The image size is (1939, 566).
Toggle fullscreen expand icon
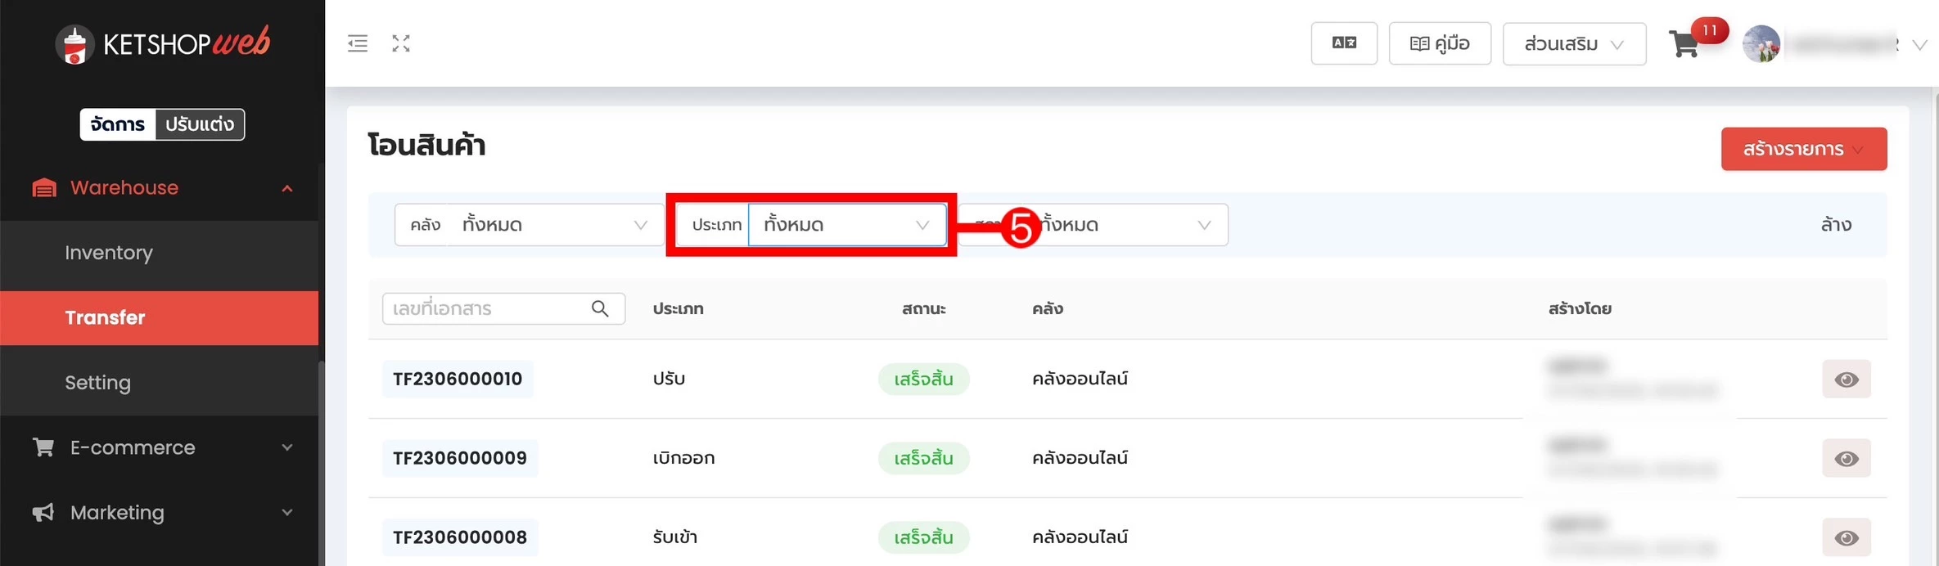pyautogui.click(x=401, y=43)
